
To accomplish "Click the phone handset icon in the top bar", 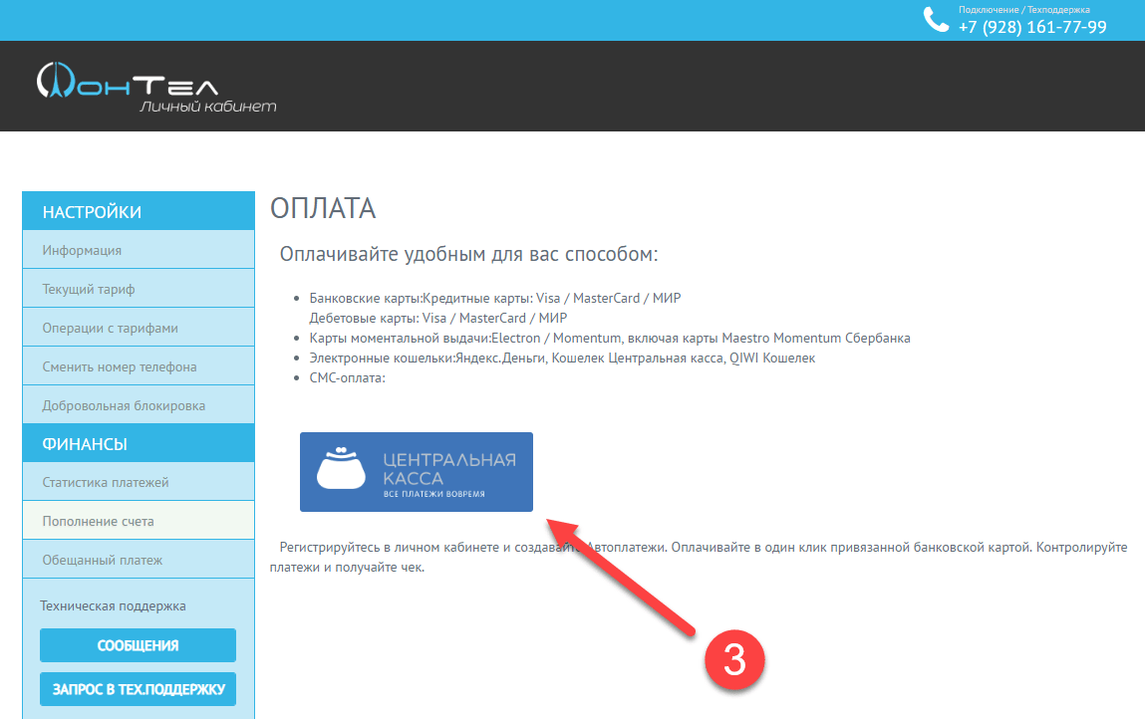I will point(936,20).
